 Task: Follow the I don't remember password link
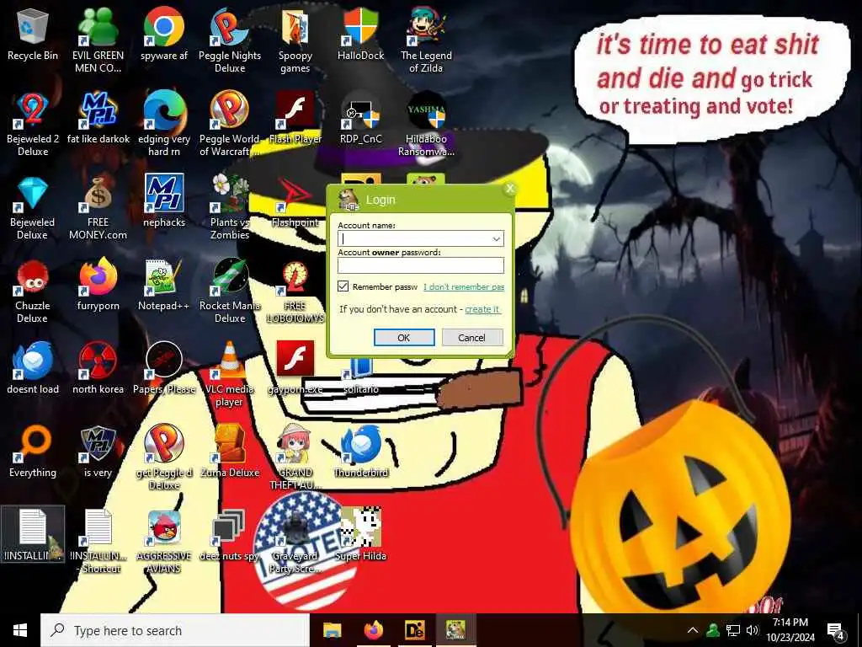(x=464, y=286)
